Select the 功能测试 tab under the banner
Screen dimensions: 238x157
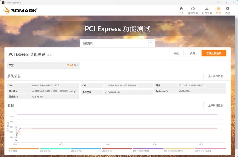(x=117, y=43)
